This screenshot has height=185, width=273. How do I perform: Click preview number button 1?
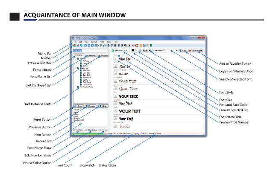tap(115, 59)
